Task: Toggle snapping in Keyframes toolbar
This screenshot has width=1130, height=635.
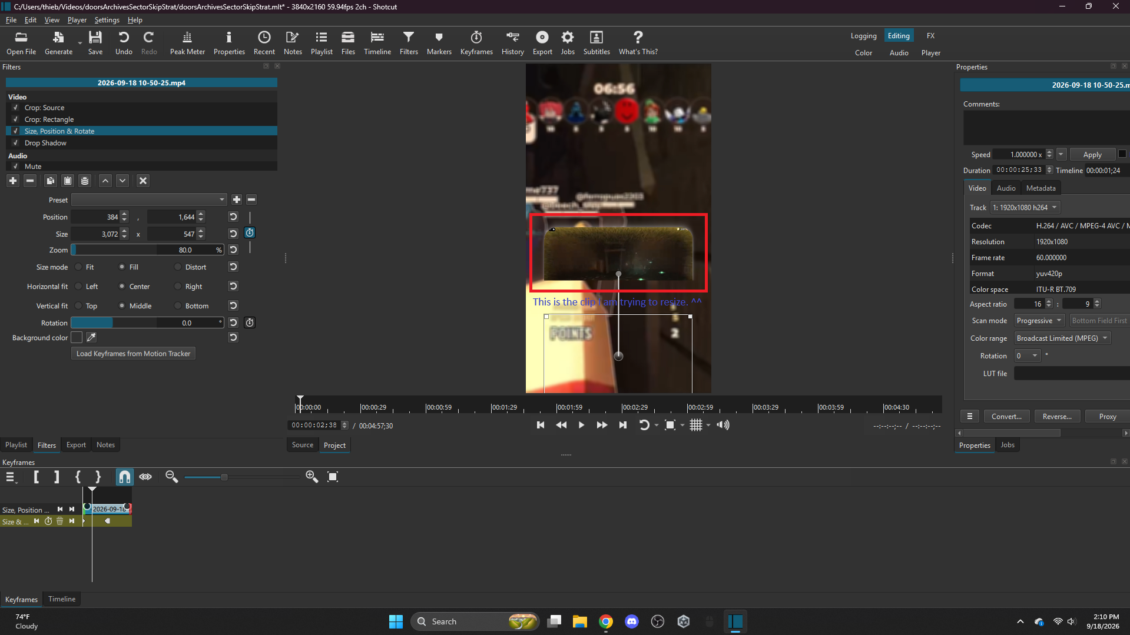Action: [x=124, y=477]
